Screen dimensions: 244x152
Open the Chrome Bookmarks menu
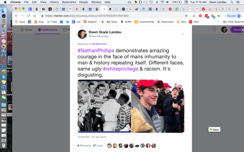coord(69,2)
